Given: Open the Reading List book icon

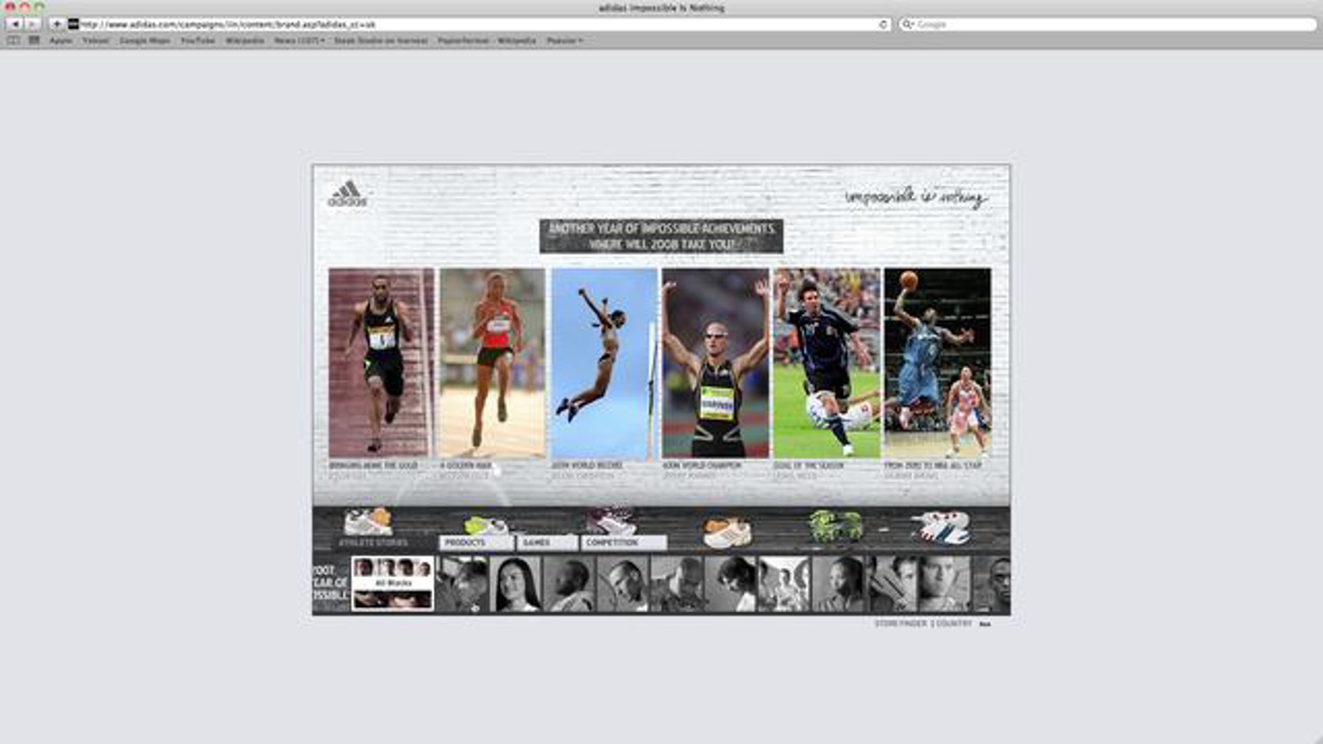Looking at the screenshot, I should (14, 40).
